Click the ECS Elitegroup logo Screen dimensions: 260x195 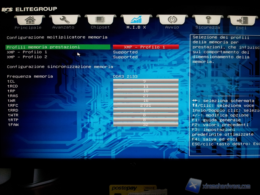(29, 9)
